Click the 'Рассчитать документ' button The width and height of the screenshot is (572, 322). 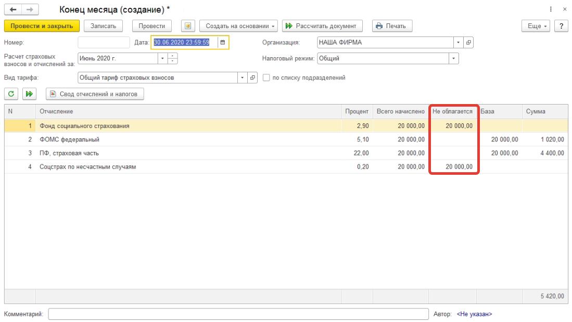(x=322, y=26)
